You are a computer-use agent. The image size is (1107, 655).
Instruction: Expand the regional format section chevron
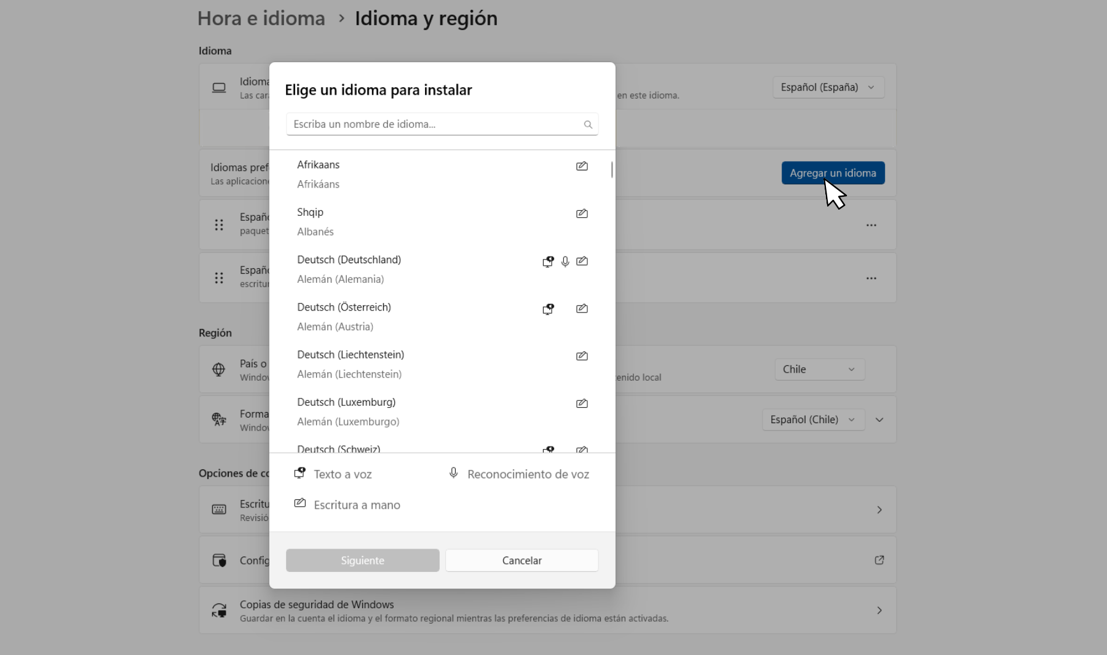tap(879, 419)
